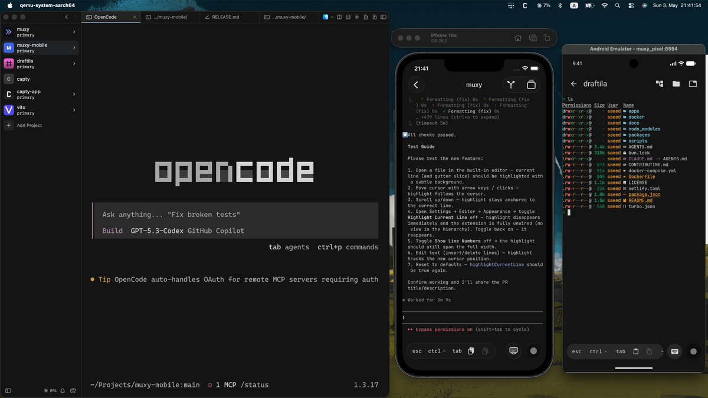This screenshot has height=398, width=708.
Task: Toggle the ctrl key on Android toolbar
Action: tap(598, 351)
